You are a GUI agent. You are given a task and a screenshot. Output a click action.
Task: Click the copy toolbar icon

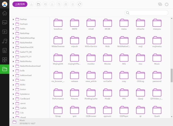point(59,4)
